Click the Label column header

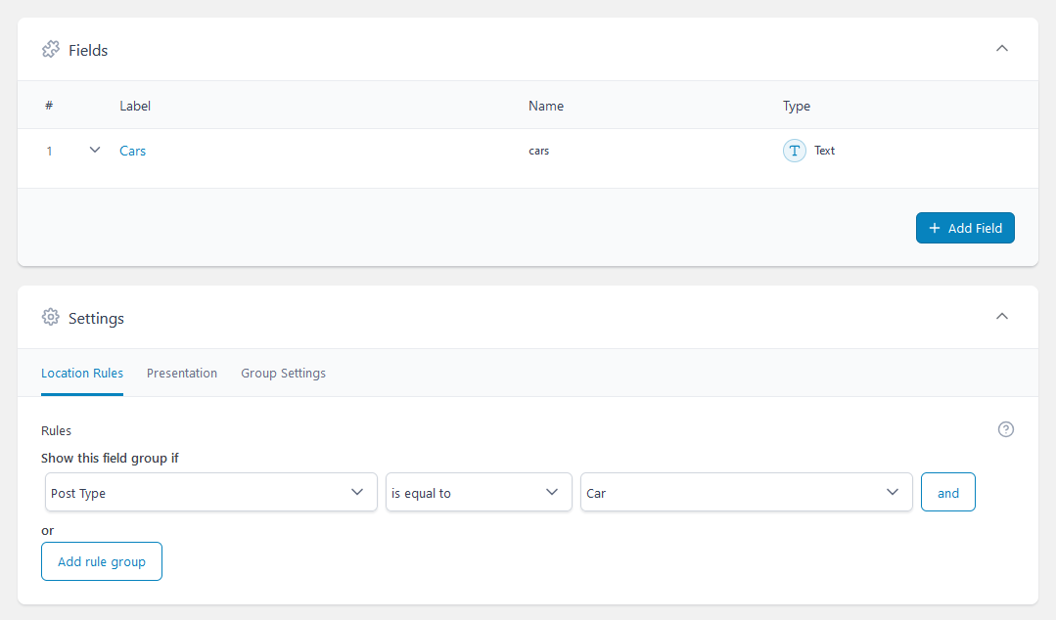[x=135, y=106]
